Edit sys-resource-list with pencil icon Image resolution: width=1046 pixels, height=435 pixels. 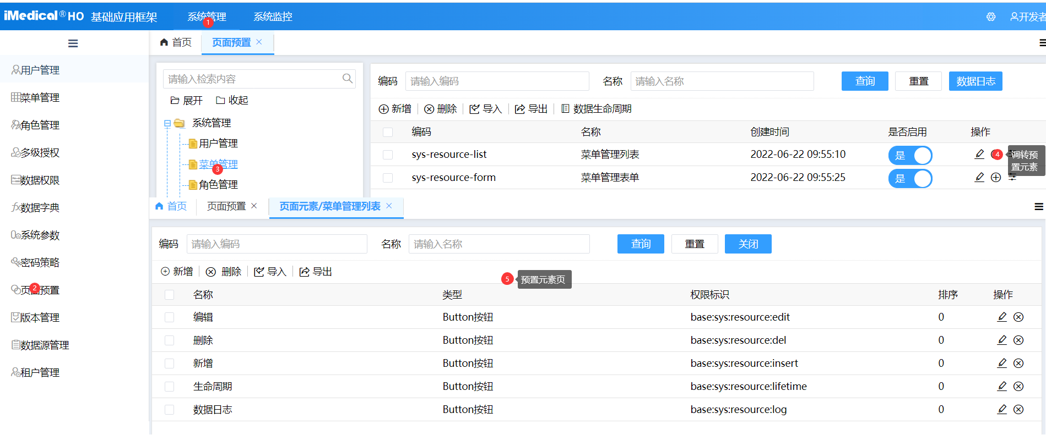979,155
